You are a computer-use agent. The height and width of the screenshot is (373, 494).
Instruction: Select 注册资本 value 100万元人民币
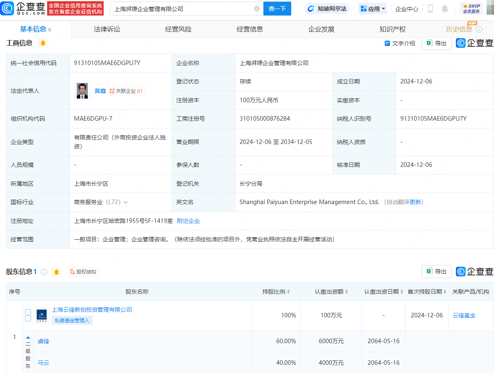[259, 100]
